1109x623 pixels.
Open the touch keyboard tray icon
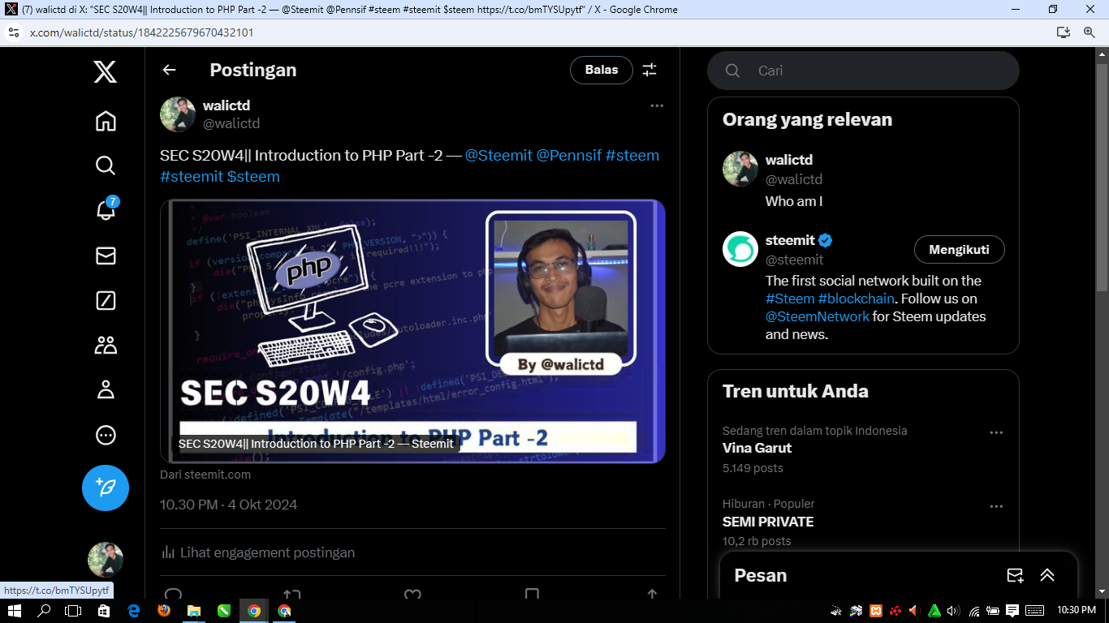[1034, 611]
